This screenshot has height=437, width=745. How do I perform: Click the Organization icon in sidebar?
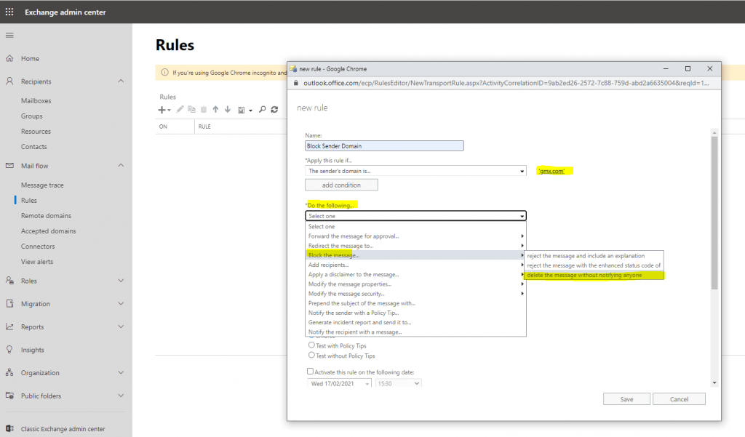9,372
